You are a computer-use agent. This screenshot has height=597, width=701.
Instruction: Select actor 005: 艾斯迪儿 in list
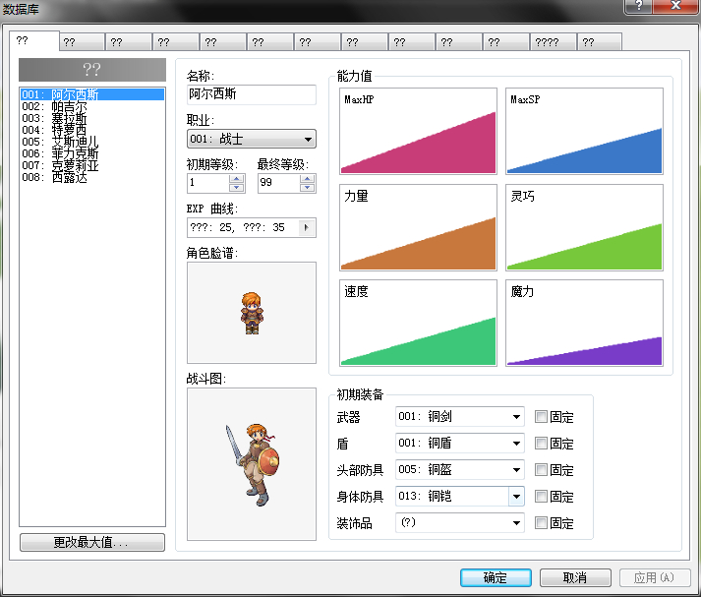pos(92,142)
